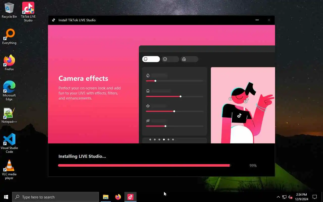Adjust the second face-shape effect slider
Screen dimensions: 323x202
pyautogui.click(x=174, y=96)
